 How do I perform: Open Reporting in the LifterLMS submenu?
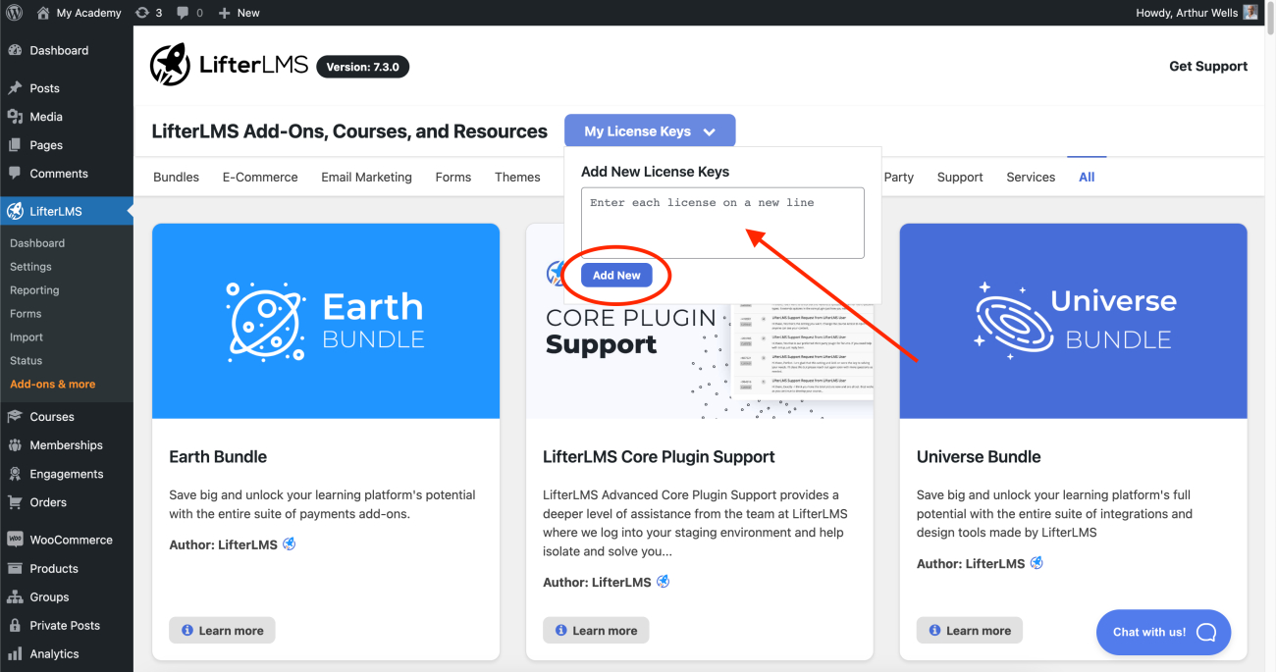(x=34, y=290)
